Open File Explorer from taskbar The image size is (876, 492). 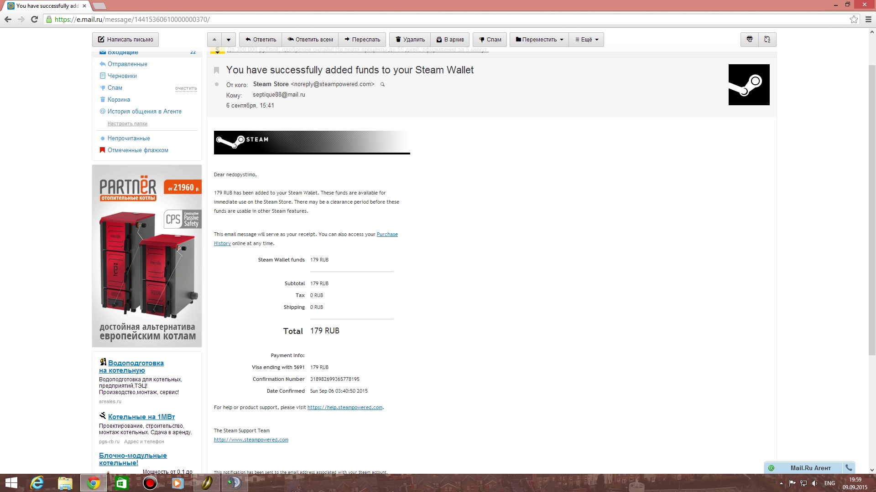65,483
